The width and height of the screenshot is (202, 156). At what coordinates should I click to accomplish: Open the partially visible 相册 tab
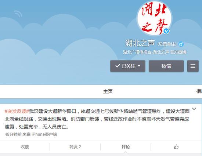pyautogui.click(x=199, y=91)
